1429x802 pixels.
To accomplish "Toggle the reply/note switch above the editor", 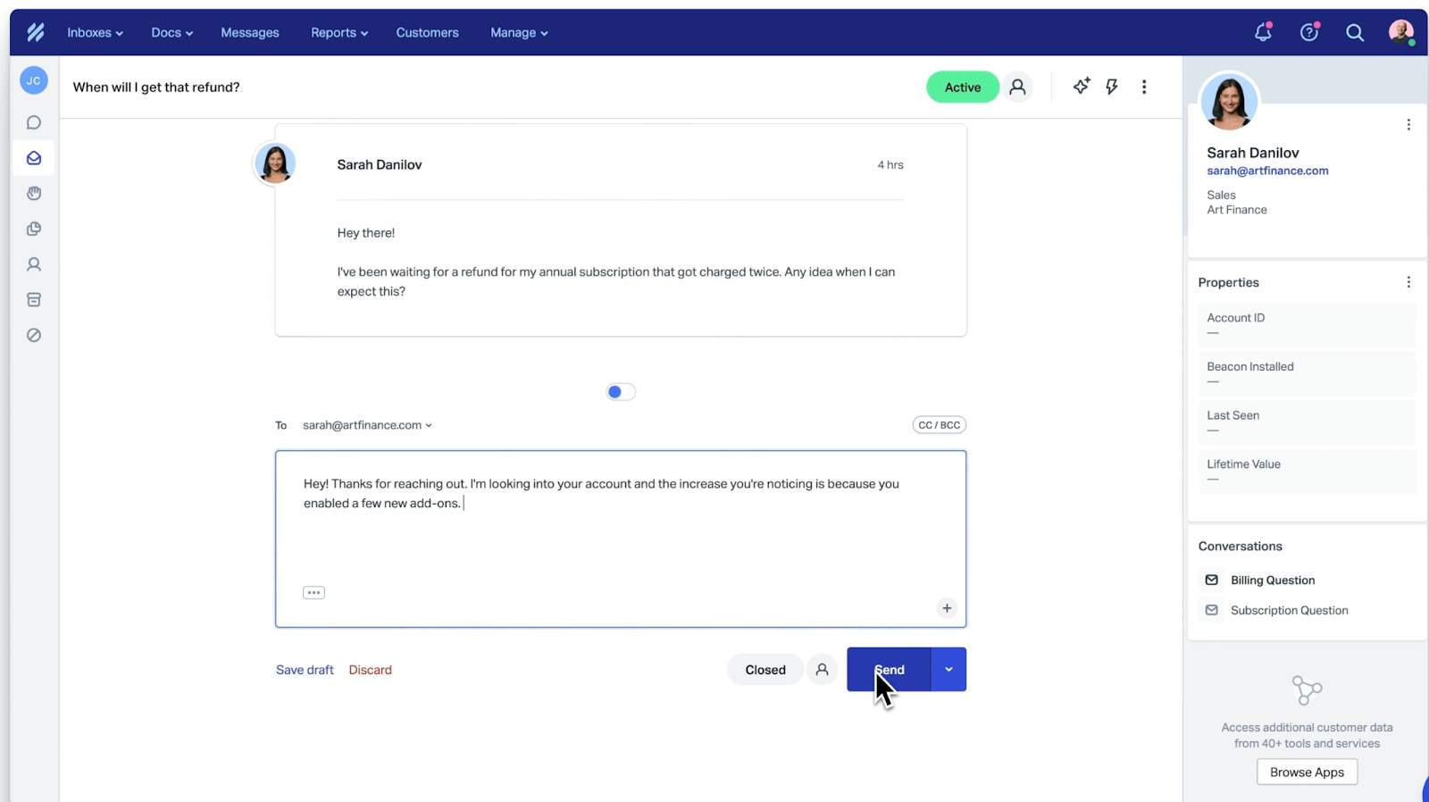I will coord(621,392).
